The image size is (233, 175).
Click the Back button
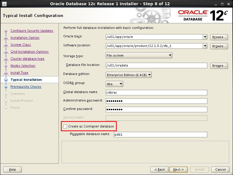pos(160,169)
